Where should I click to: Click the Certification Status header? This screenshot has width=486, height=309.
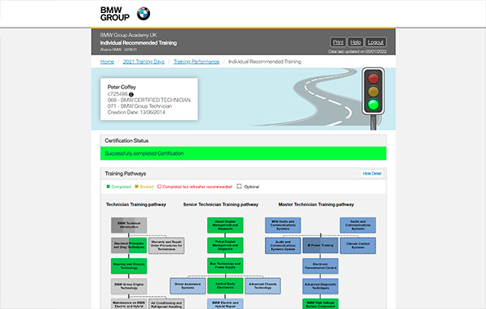pos(243,140)
